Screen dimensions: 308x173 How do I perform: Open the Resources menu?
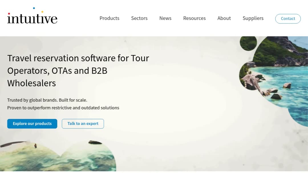click(x=194, y=18)
